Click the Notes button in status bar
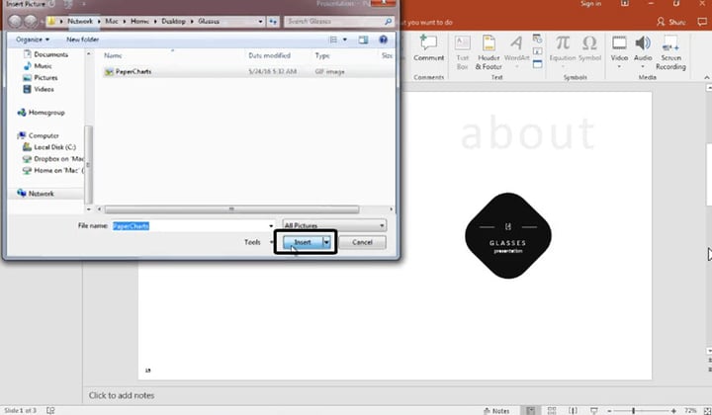Image resolution: width=712 pixels, height=415 pixels. pos(496,410)
